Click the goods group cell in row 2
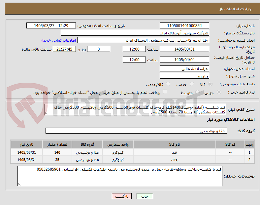 [x=87, y=160]
